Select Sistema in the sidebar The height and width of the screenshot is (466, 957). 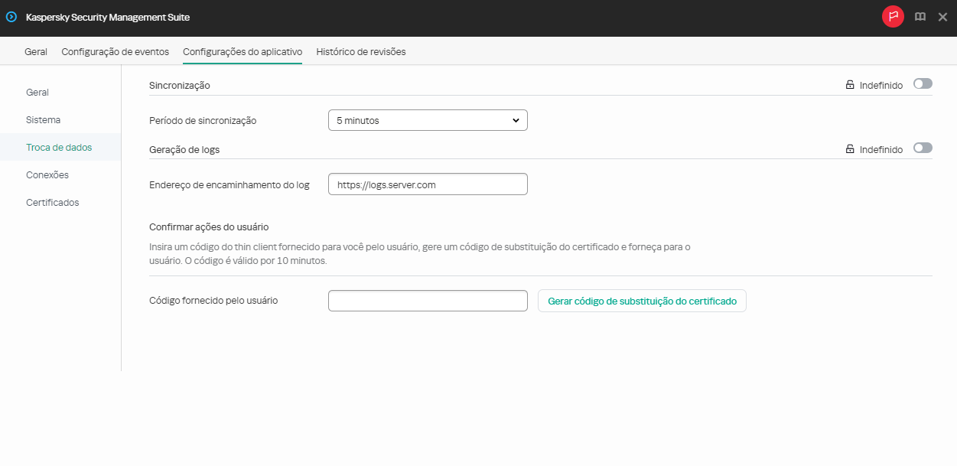click(x=43, y=119)
